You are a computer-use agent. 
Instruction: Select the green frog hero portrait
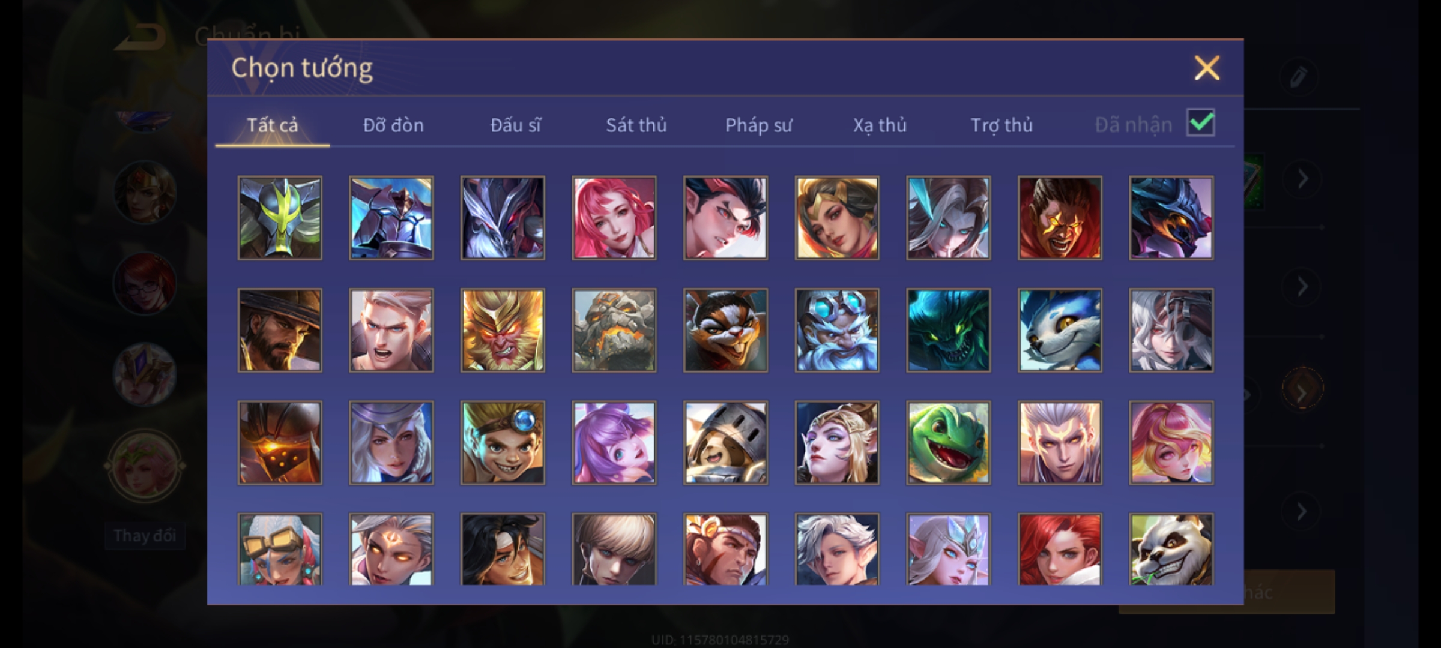click(948, 443)
